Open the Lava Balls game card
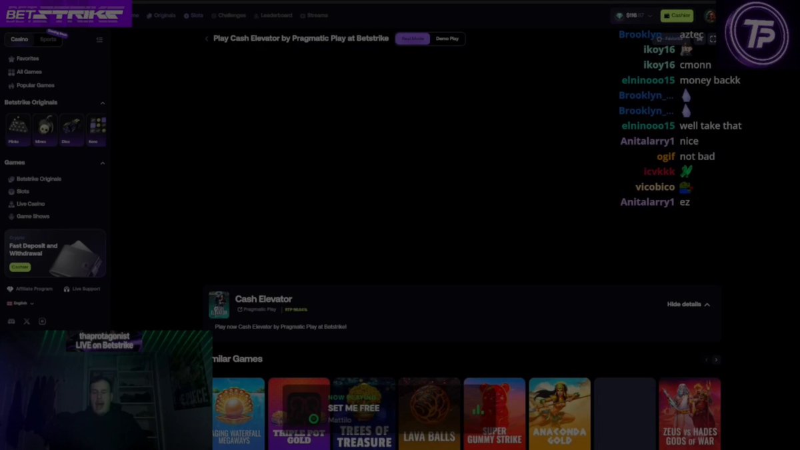 click(x=429, y=414)
